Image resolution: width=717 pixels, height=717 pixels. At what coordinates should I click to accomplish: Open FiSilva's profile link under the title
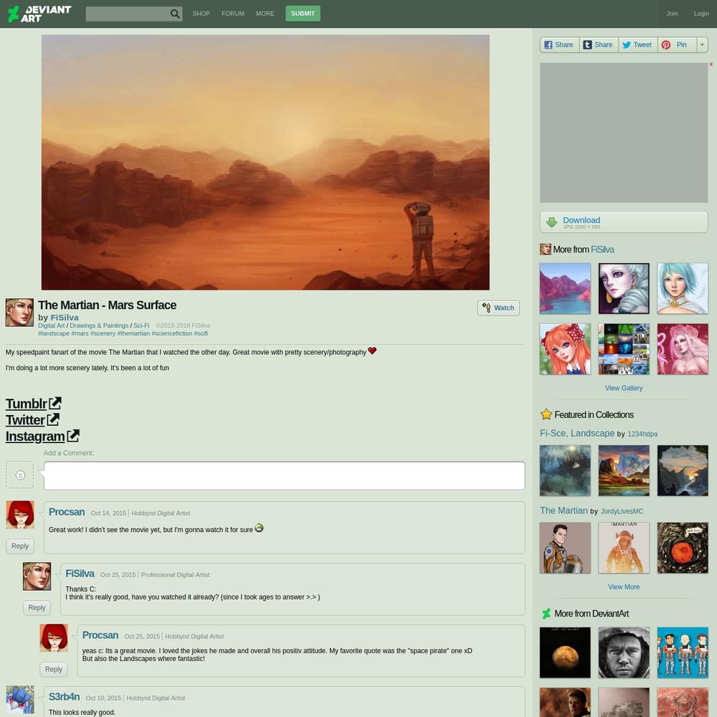[65, 318]
